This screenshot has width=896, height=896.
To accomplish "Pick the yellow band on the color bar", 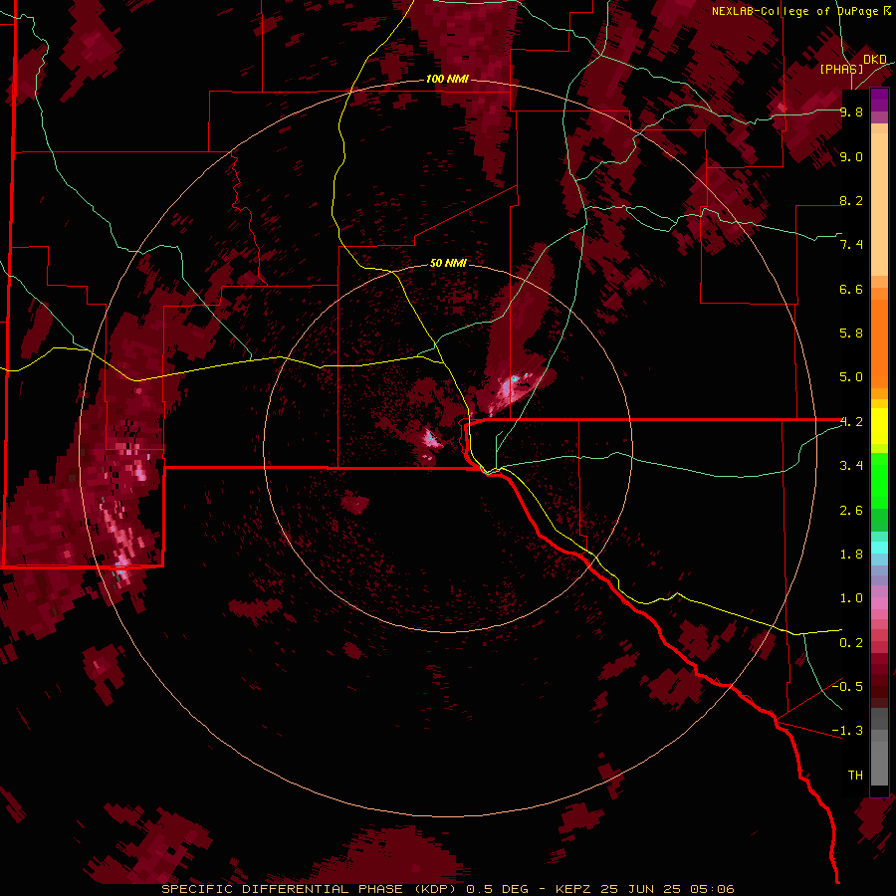I will point(879,426).
